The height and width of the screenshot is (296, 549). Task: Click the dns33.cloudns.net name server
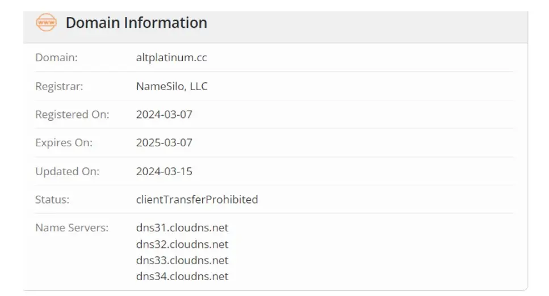pos(182,260)
